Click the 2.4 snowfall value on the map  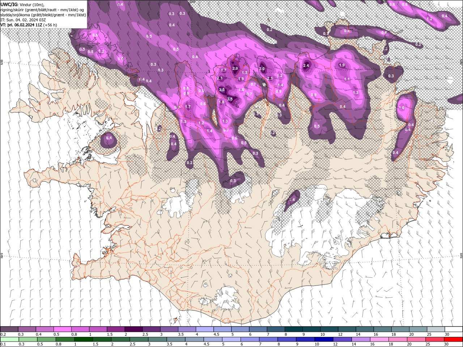[x=306, y=65]
